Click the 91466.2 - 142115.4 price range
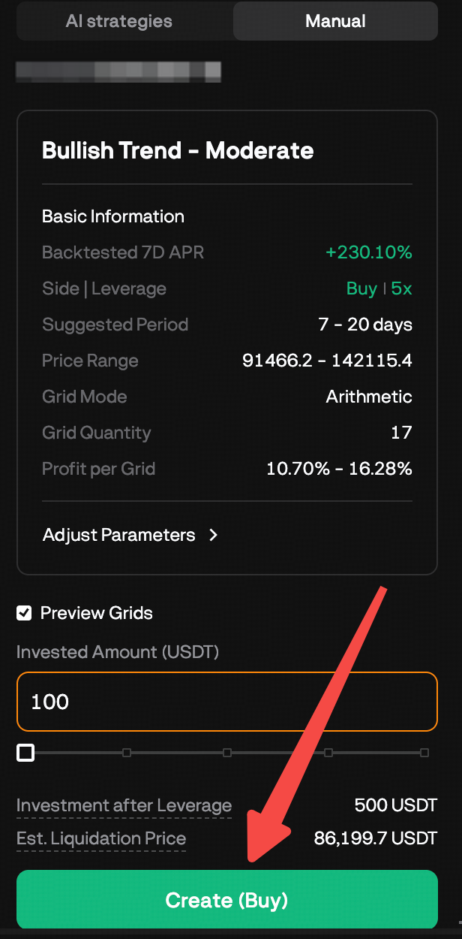 326,361
